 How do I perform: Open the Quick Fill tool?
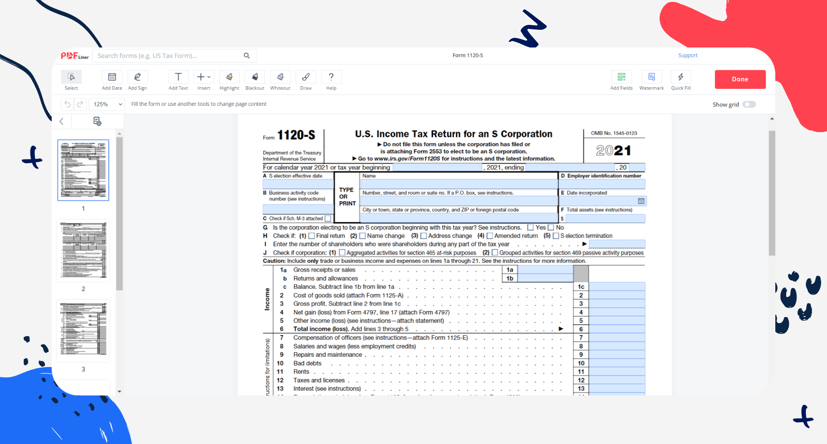[681, 77]
